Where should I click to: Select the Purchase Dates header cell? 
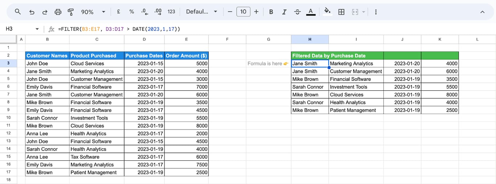144,56
